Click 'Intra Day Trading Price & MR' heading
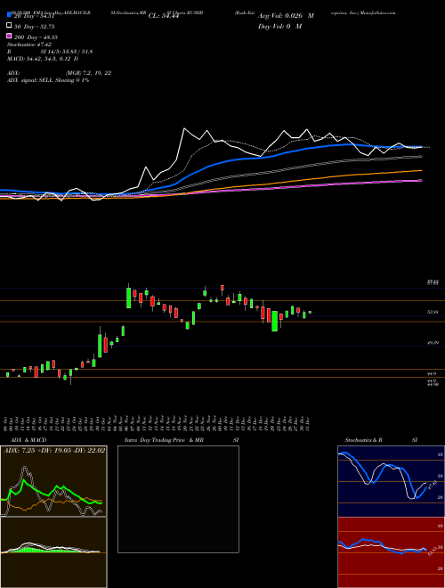 pyautogui.click(x=164, y=440)
